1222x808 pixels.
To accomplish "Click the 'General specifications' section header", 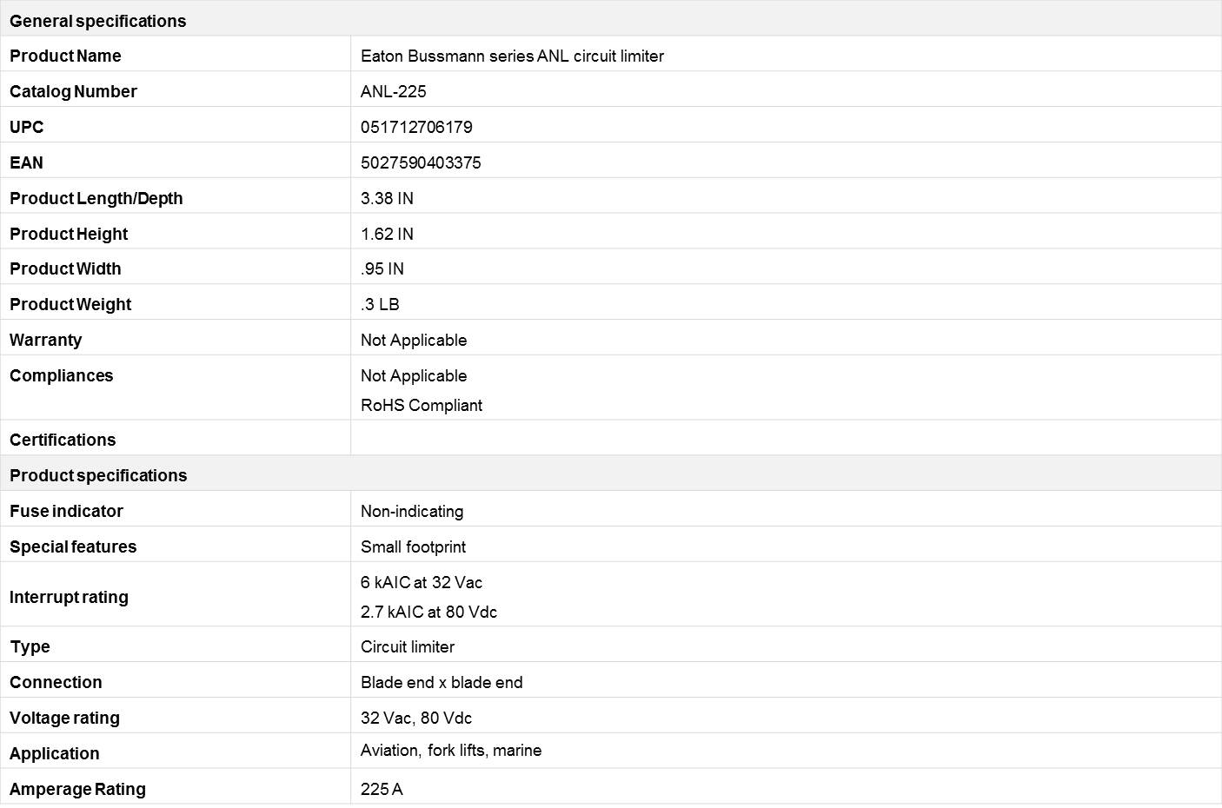I will (97, 21).
